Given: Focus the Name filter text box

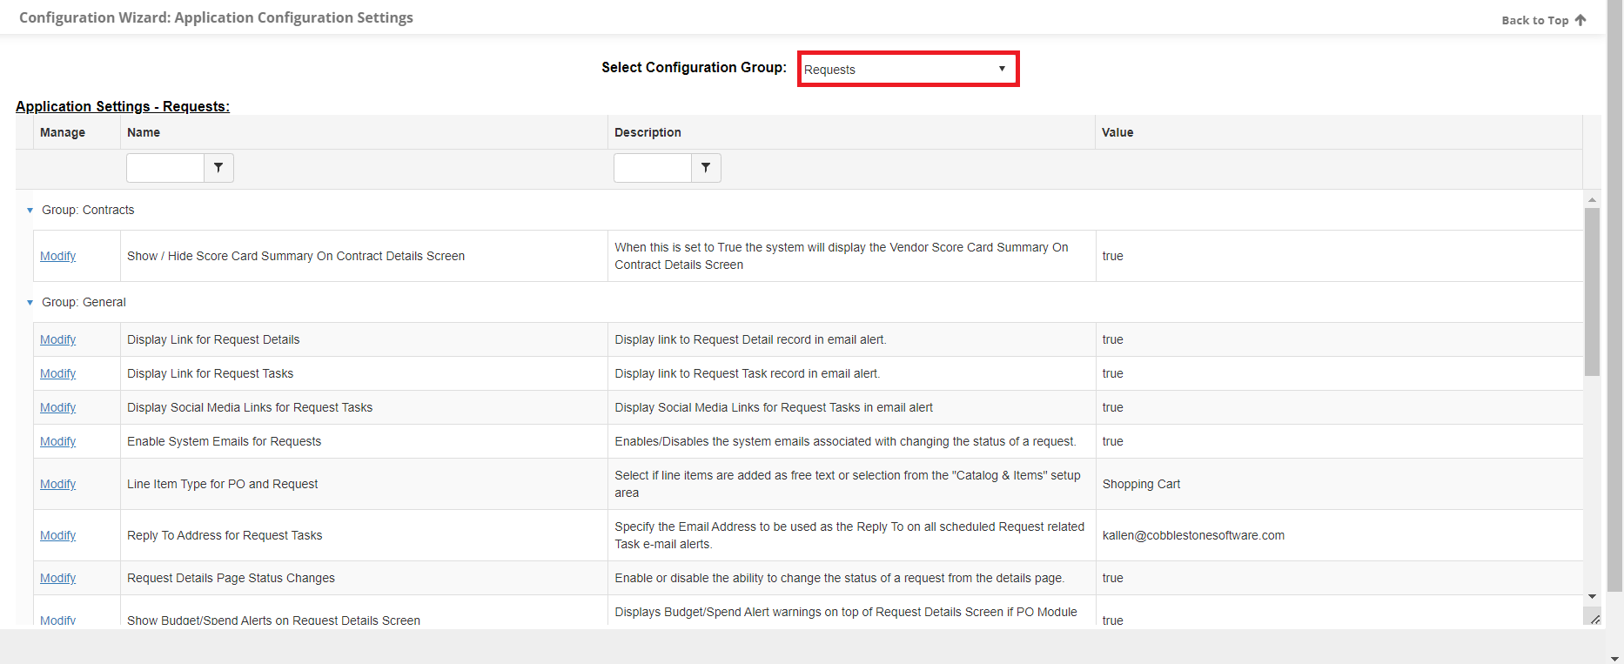Looking at the screenshot, I should (x=165, y=168).
